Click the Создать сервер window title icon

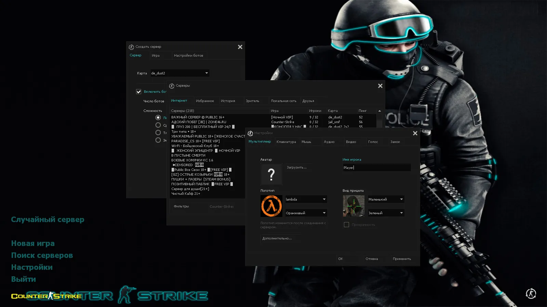pyautogui.click(x=131, y=47)
